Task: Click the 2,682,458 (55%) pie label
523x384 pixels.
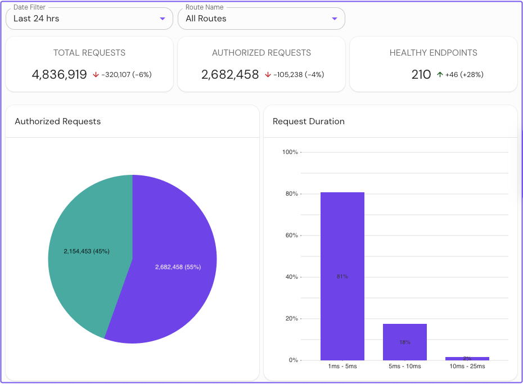Action: (178, 266)
